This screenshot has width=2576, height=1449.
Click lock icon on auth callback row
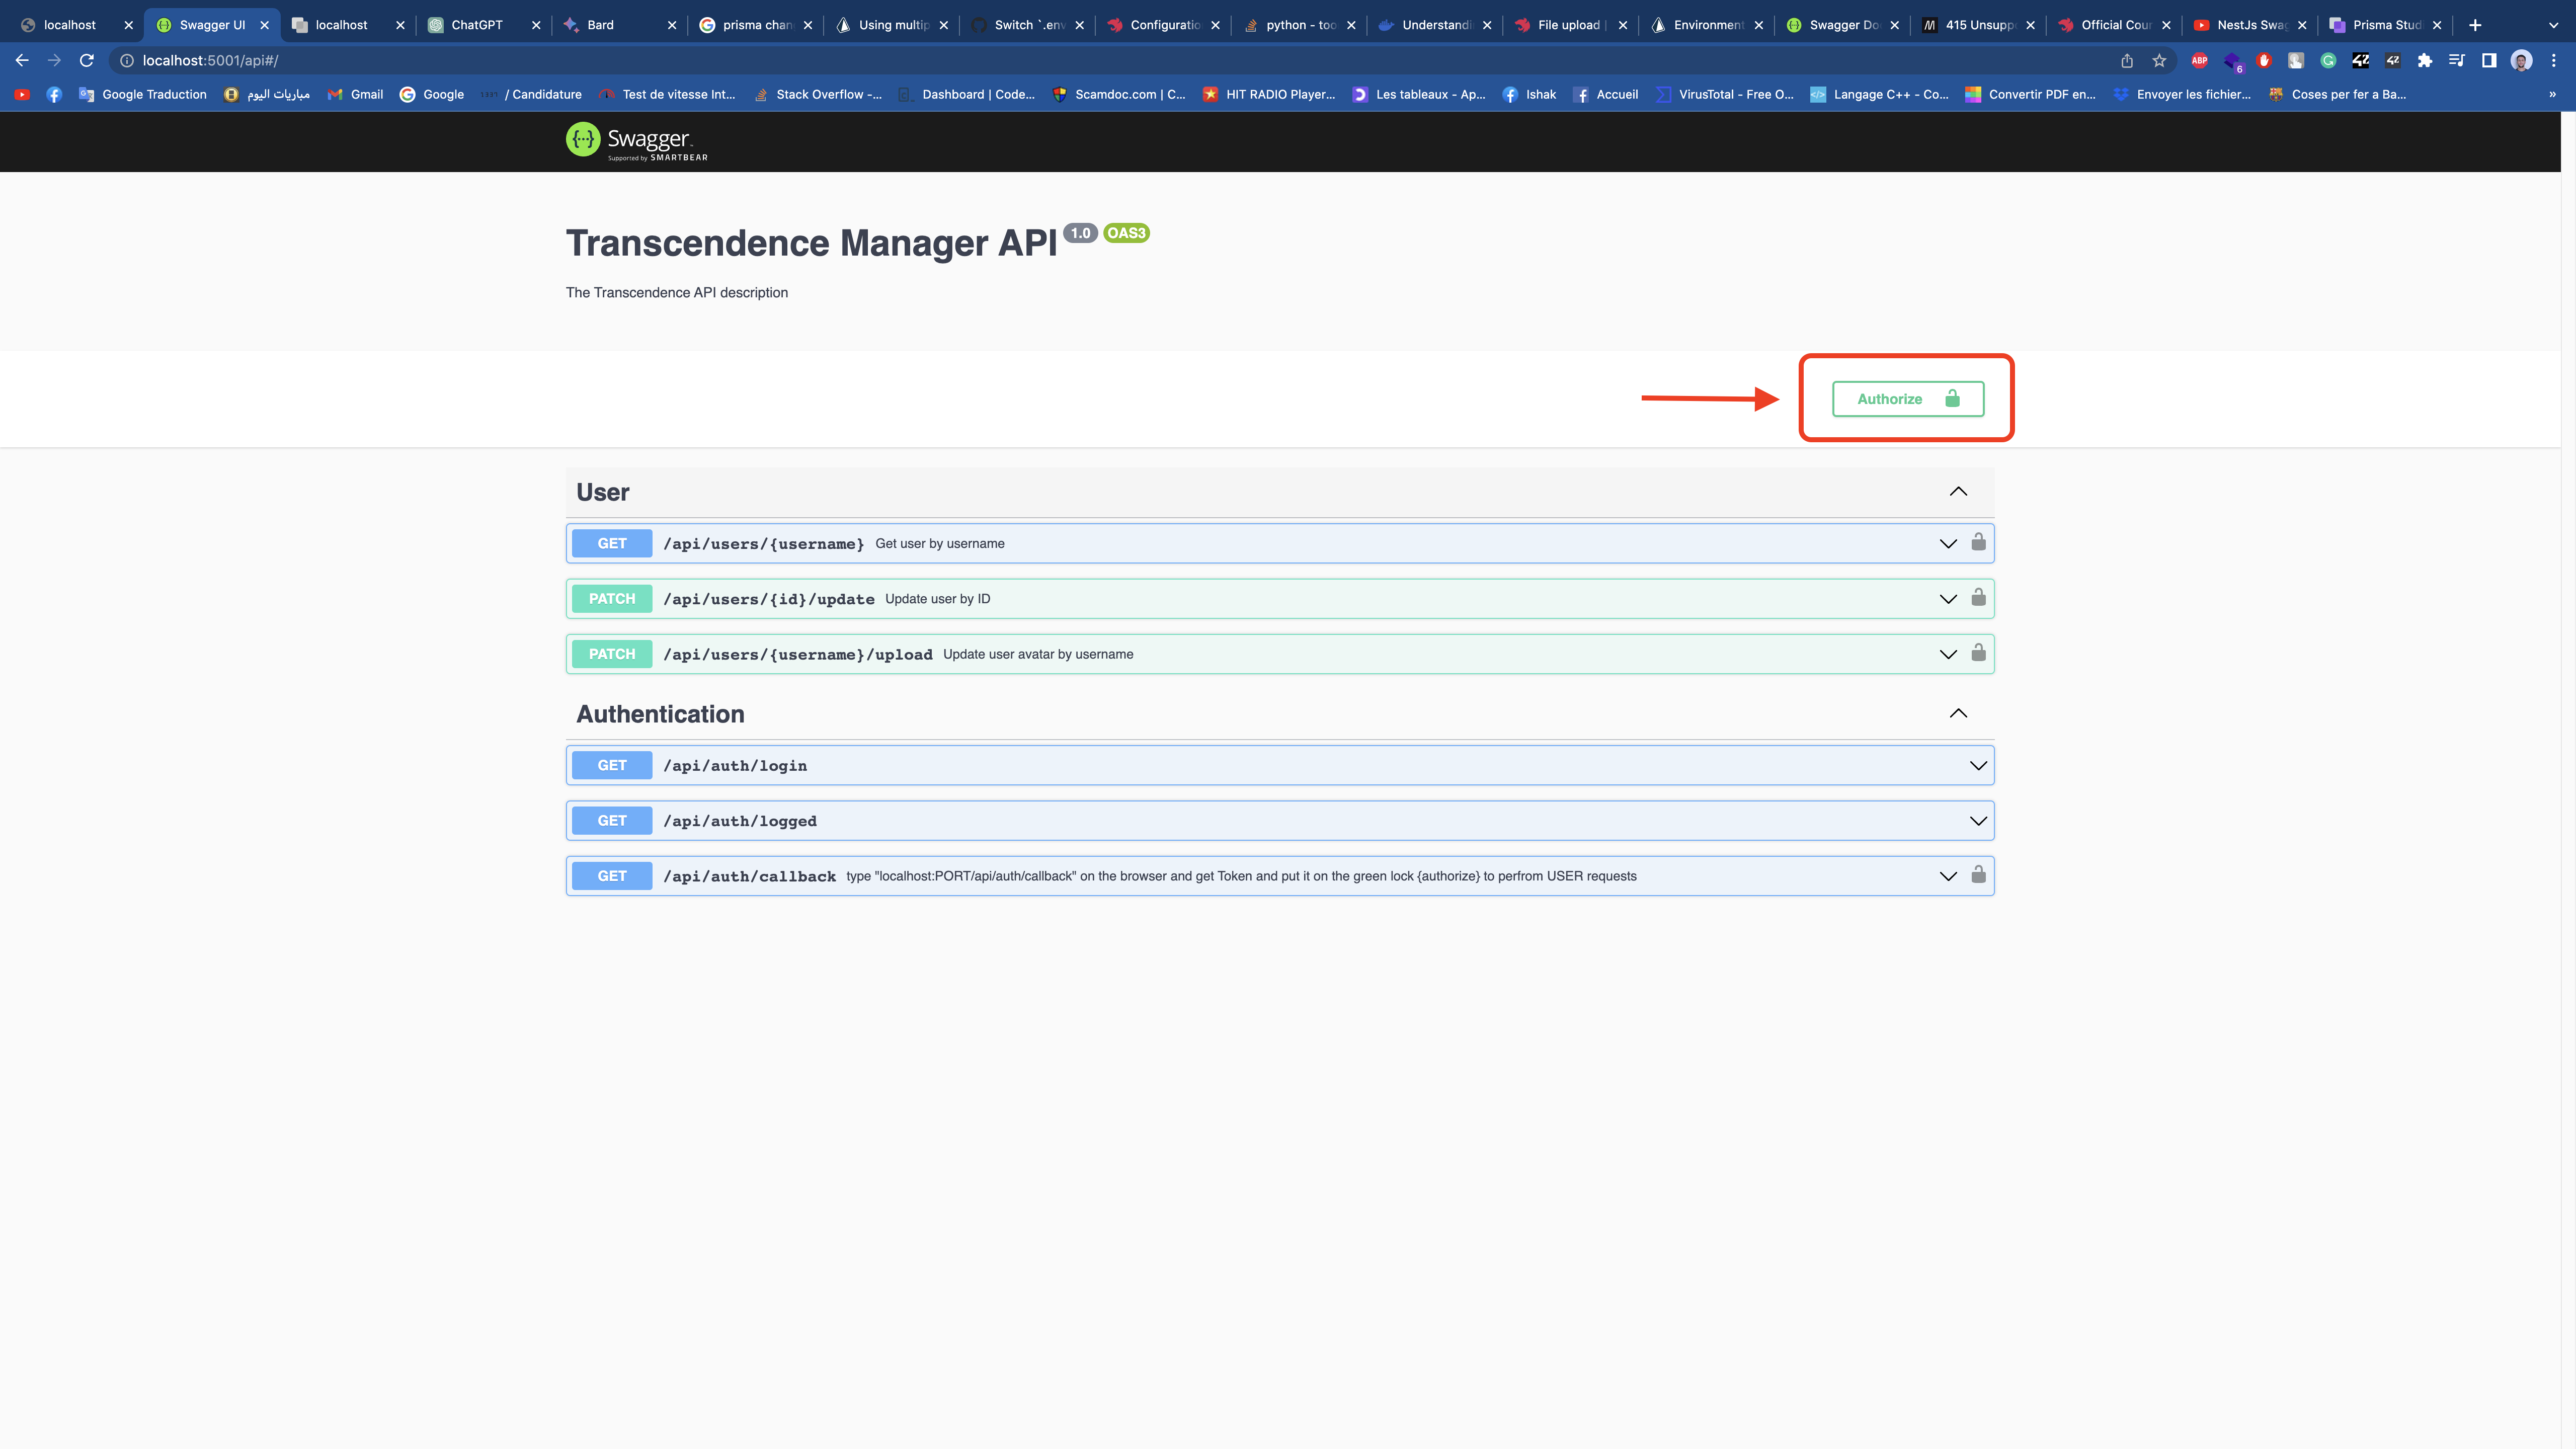click(1978, 875)
